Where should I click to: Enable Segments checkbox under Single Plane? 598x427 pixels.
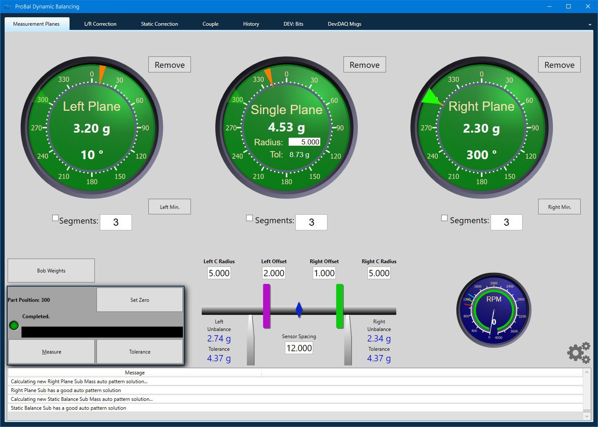point(249,218)
